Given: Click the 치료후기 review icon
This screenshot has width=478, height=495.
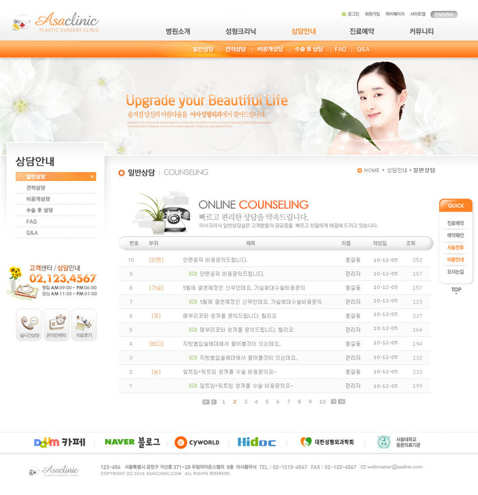Looking at the screenshot, I should [x=84, y=324].
